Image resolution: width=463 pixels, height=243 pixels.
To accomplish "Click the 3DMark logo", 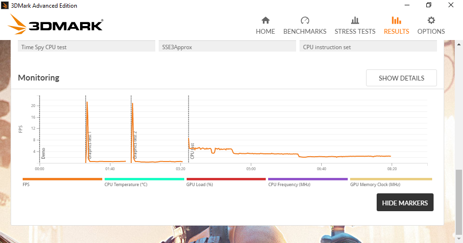I will [x=55, y=24].
